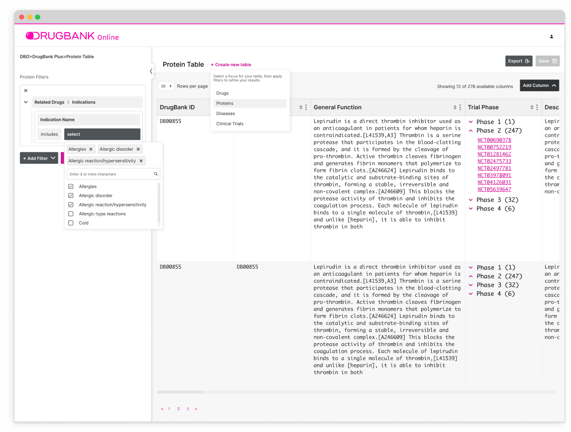Remove the filter with the X icon above Related Drugs
The image size is (571, 432).
pyautogui.click(x=26, y=90)
